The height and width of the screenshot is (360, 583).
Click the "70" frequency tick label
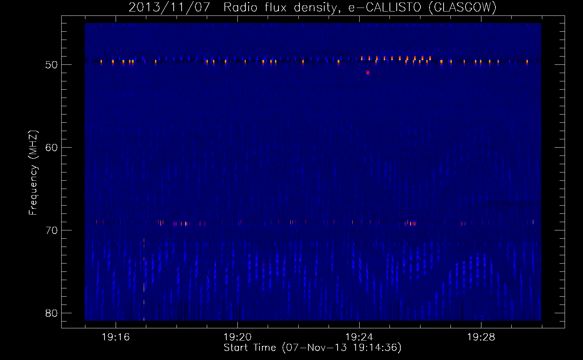tap(52, 230)
